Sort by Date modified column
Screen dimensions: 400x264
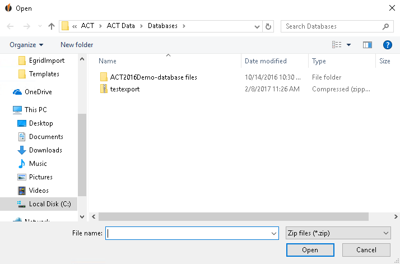click(x=266, y=61)
